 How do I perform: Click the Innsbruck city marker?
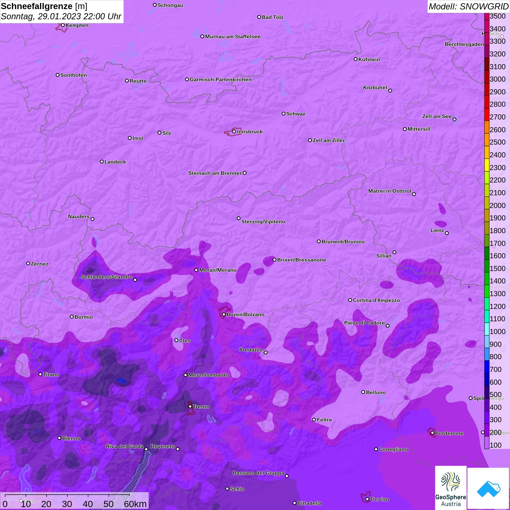click(234, 132)
